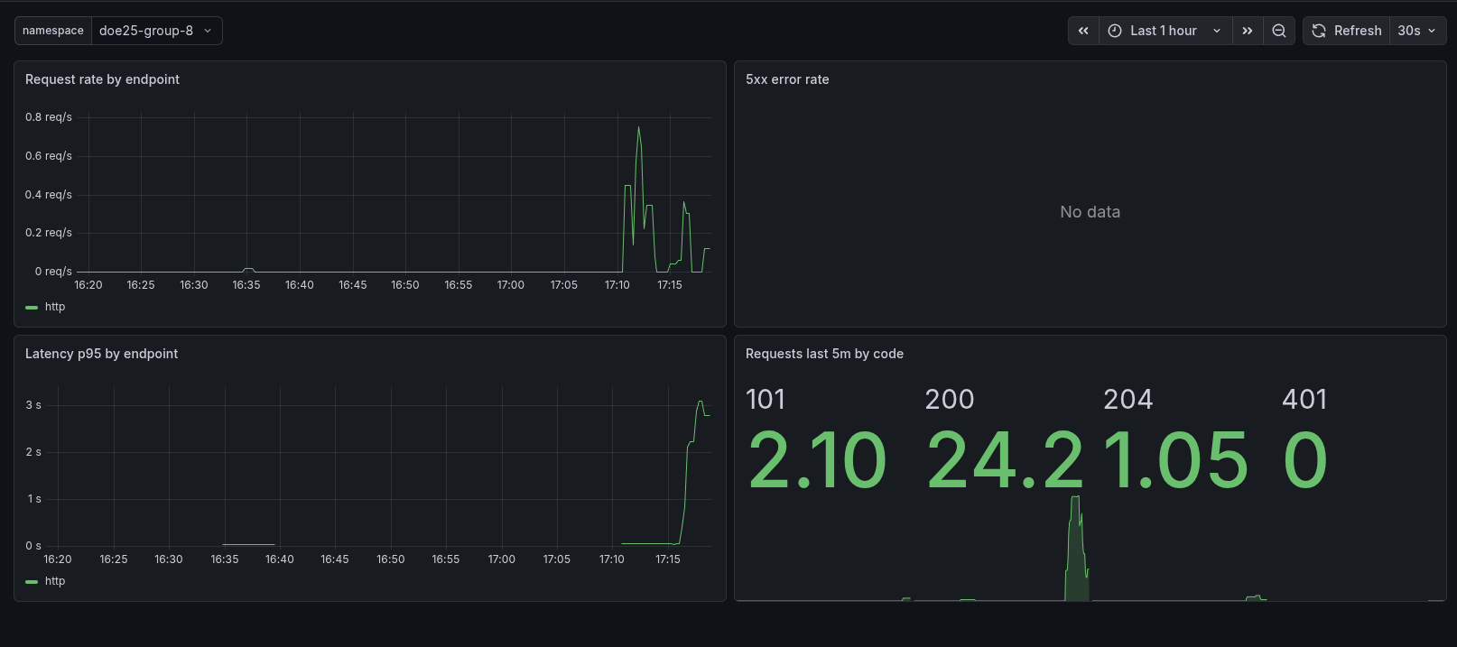Open the Requests last 5m by code title
1457x647 pixels.
(x=824, y=354)
